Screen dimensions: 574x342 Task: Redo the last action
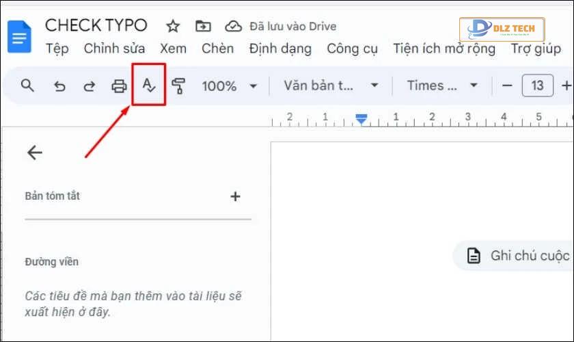[x=89, y=86]
